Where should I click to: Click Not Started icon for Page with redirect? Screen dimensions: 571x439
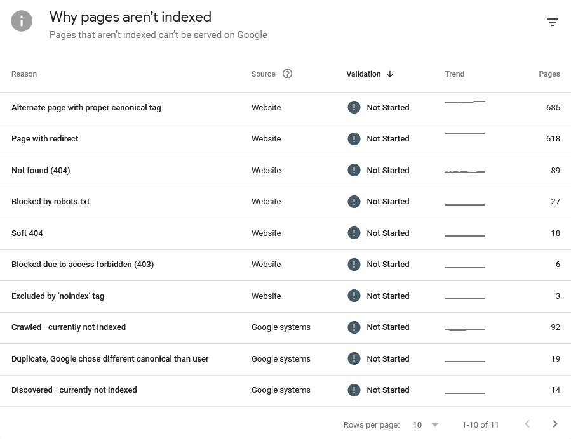354,138
